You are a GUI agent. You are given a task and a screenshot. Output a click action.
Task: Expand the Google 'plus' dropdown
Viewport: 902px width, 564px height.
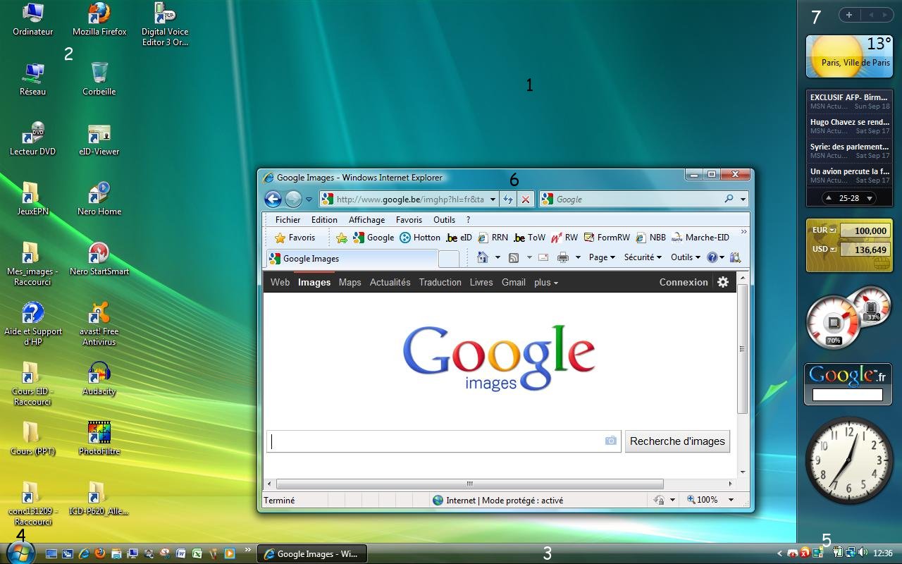(x=546, y=282)
